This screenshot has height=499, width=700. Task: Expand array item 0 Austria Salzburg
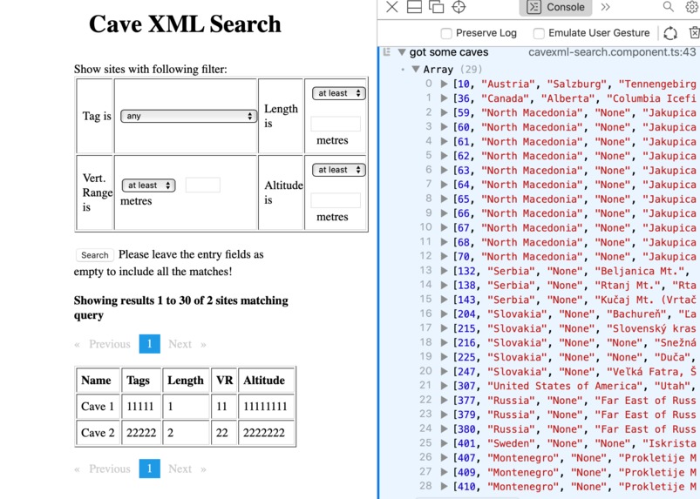(x=444, y=84)
